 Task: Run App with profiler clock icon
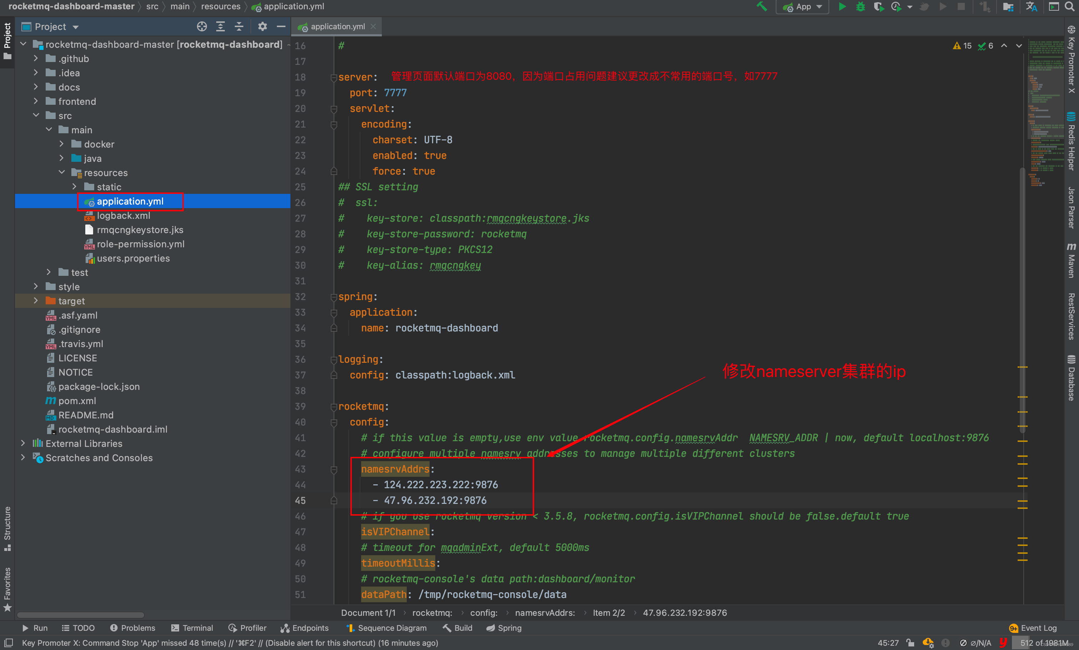[x=896, y=6]
